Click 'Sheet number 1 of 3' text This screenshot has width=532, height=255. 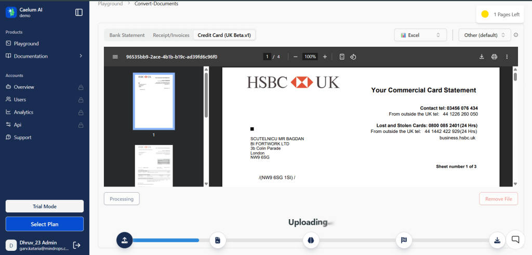(456, 167)
